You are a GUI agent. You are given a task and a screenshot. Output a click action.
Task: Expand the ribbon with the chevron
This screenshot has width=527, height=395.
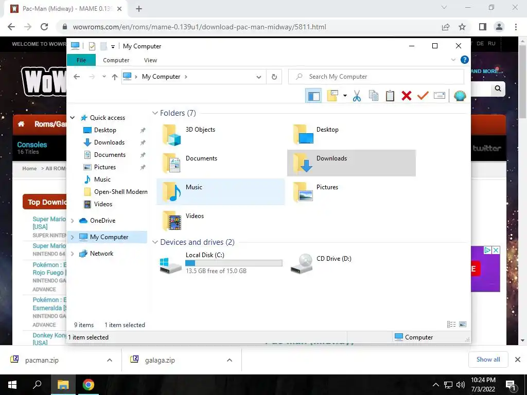[453, 60]
